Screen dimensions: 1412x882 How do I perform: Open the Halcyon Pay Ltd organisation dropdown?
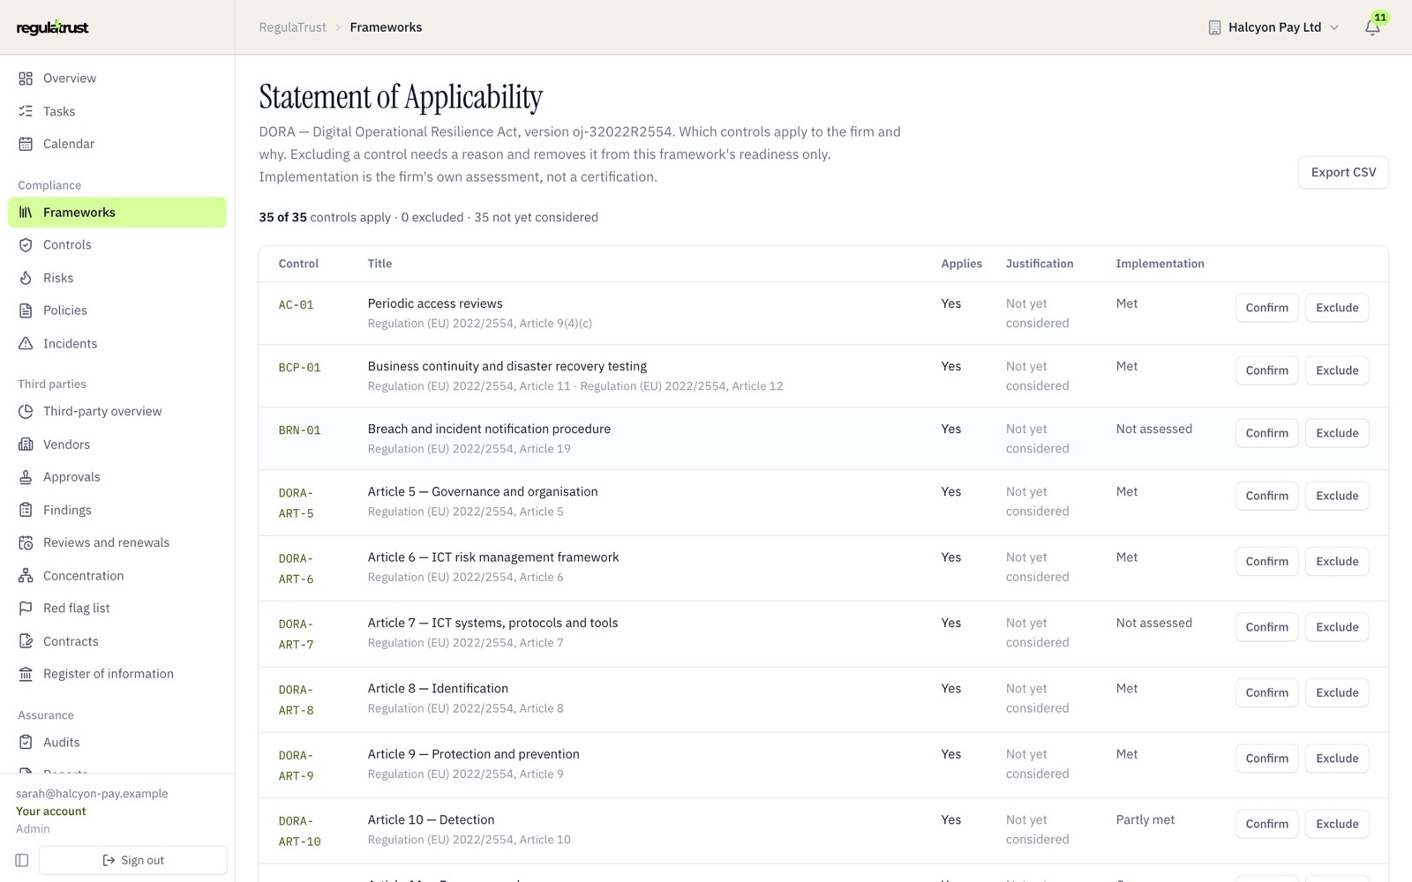(x=1273, y=27)
